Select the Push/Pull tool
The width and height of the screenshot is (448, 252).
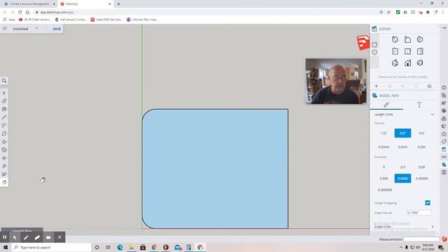point(4,141)
